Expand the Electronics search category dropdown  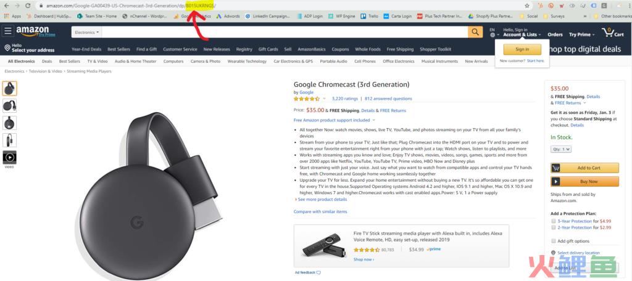point(86,32)
